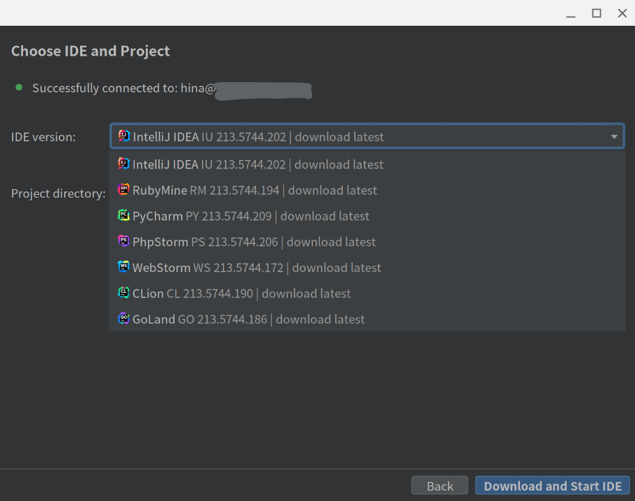Pick PhpStorm PS 213.5744.206 option
This screenshot has height=501, width=635.
coord(367,242)
